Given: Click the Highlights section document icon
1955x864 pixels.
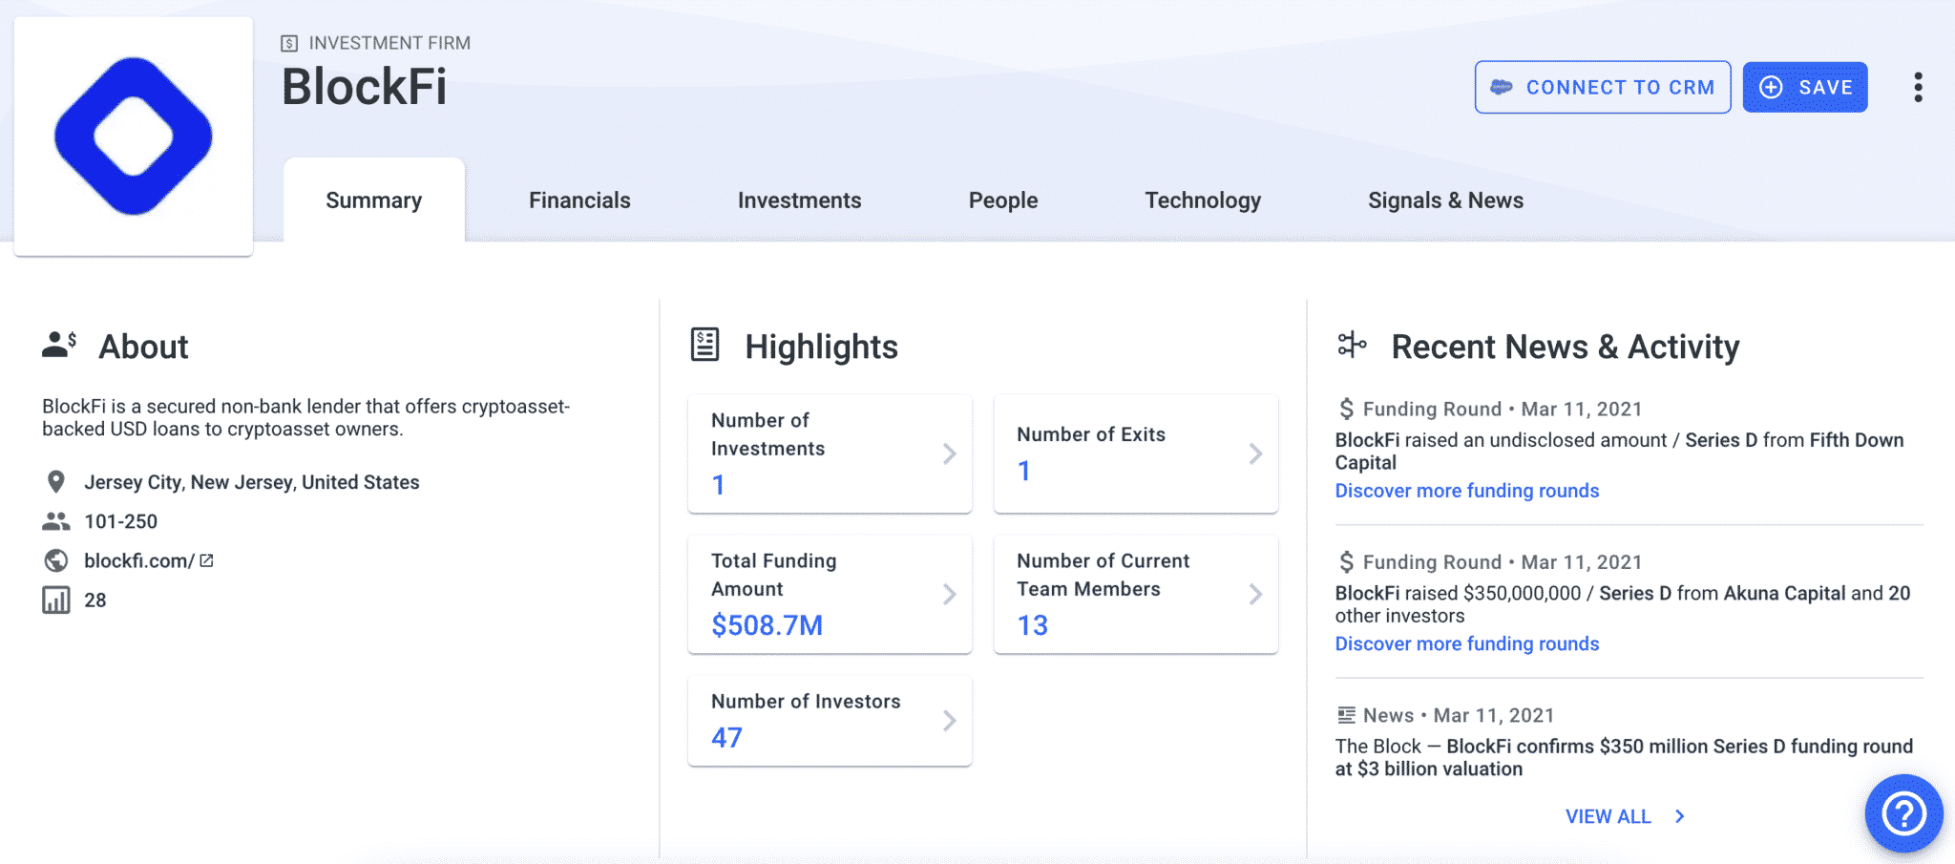Looking at the screenshot, I should pyautogui.click(x=704, y=345).
